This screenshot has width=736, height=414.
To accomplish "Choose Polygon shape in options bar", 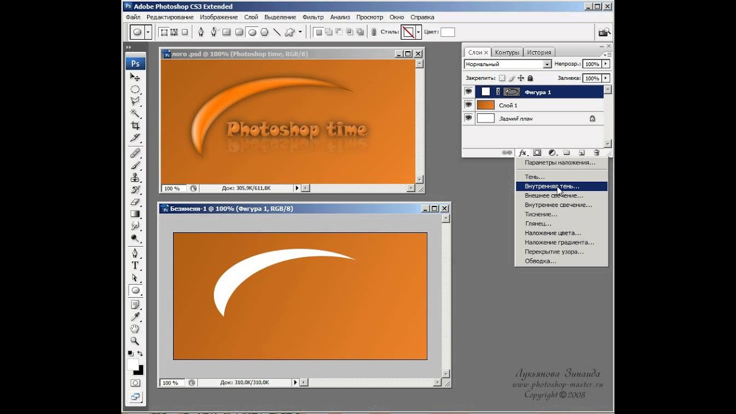I will click(x=264, y=32).
